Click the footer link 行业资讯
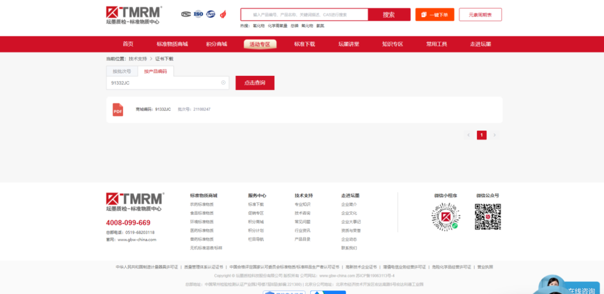The height and width of the screenshot is (294, 604). 303,230
